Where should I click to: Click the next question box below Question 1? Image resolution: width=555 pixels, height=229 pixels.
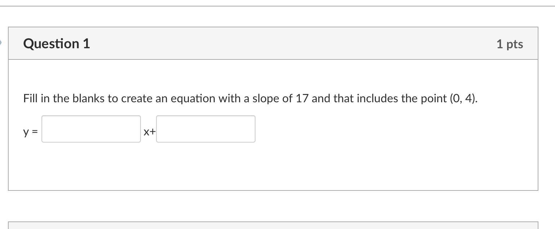[273, 225]
